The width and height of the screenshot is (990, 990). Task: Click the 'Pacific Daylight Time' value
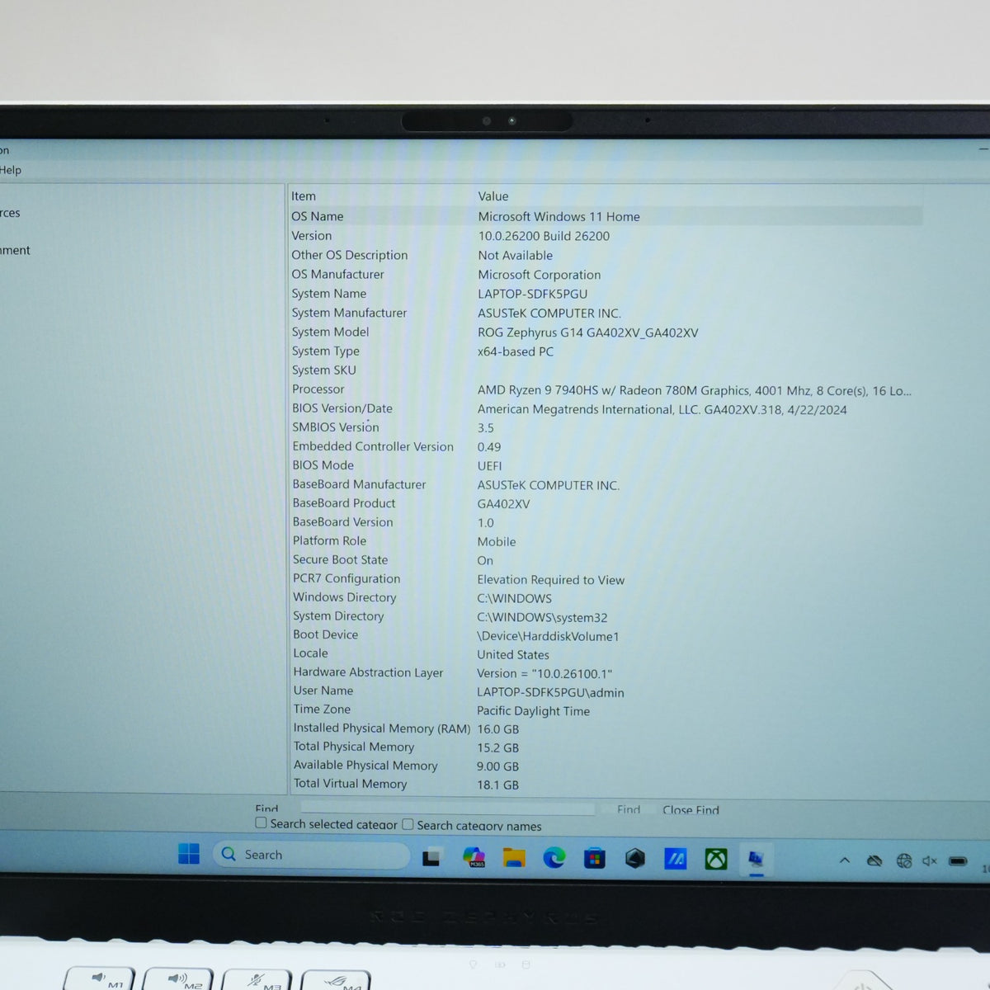coord(534,711)
